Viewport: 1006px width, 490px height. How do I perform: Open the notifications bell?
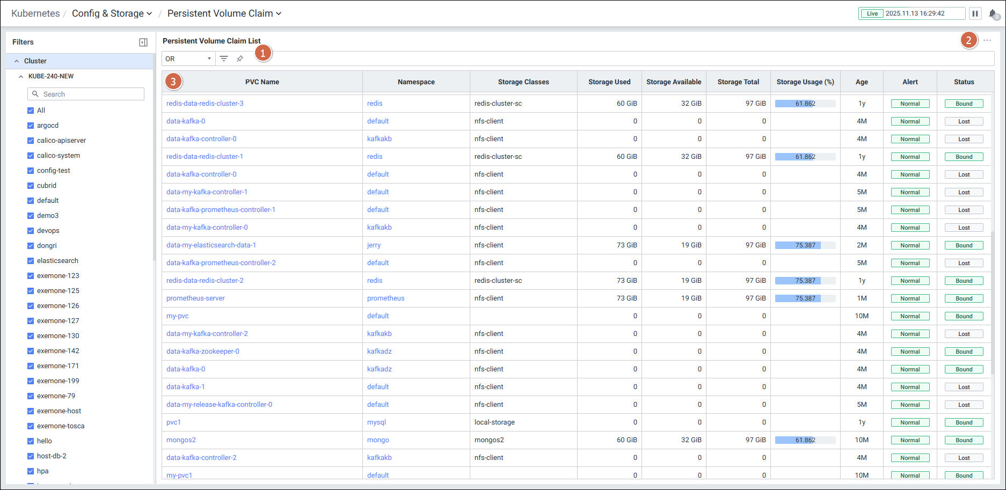[x=993, y=14]
